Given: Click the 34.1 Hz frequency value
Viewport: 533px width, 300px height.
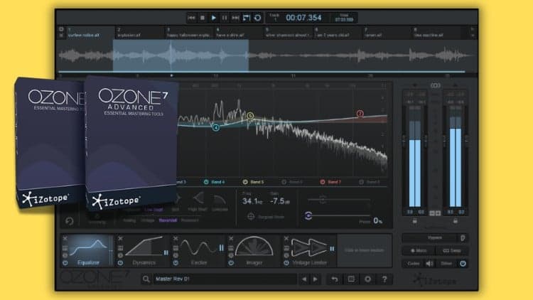Looking at the screenshot, I should coord(252,201).
